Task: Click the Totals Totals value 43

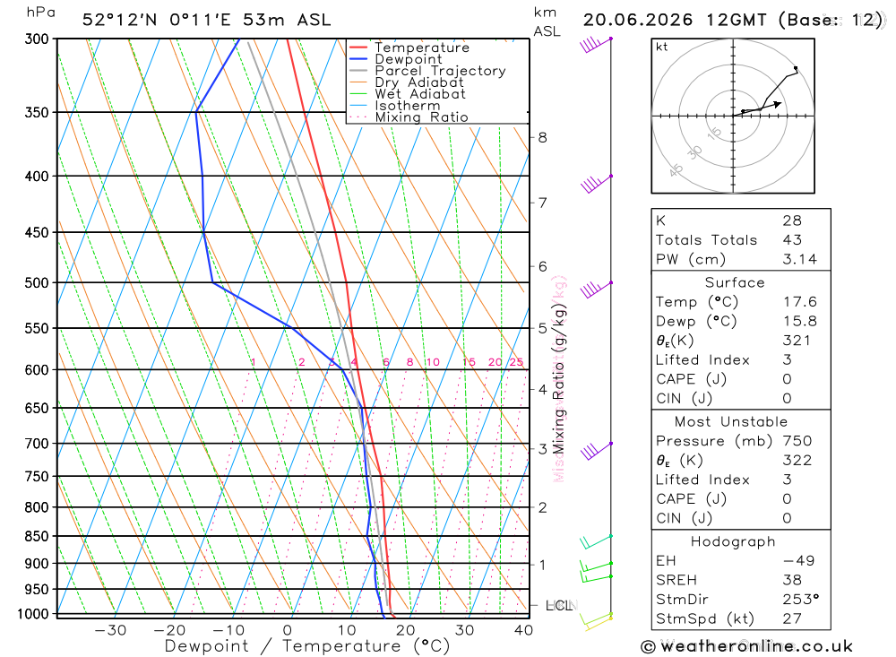Action: pyautogui.click(x=792, y=240)
